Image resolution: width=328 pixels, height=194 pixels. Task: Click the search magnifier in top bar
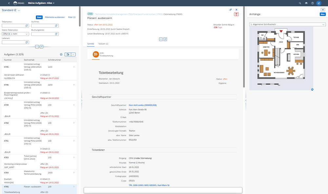click(x=300, y=3)
